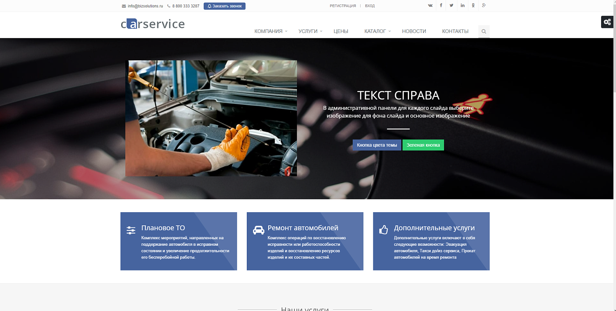
Task: Open the VK social network icon
Action: (430, 5)
